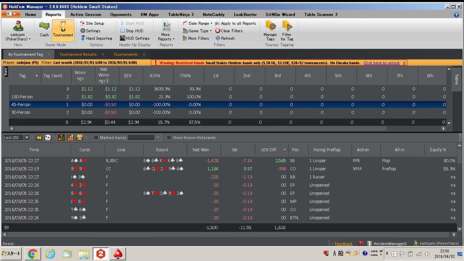The width and height of the screenshot is (464, 261).
Task: Select the Tournament game mode icon
Action: (63, 29)
